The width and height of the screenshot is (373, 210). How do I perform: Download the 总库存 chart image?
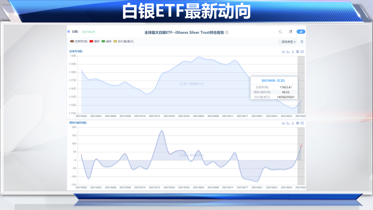[x=293, y=52]
